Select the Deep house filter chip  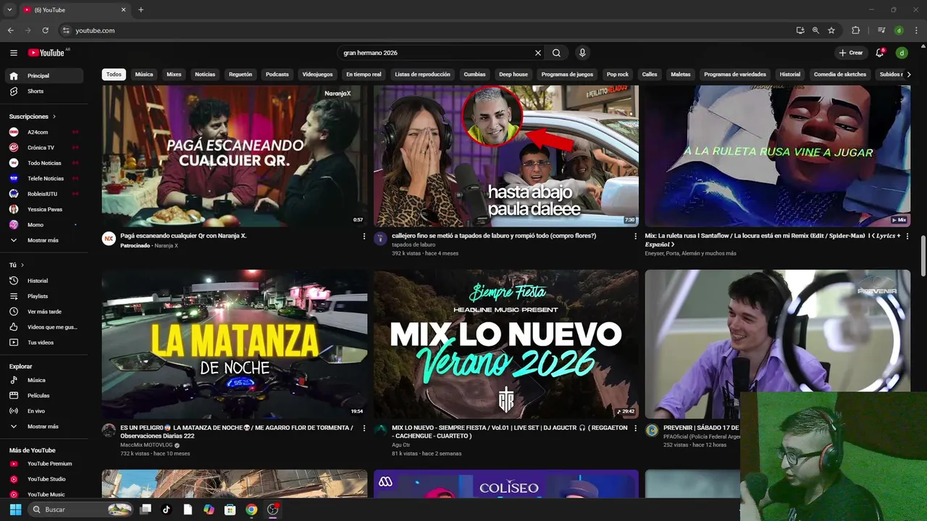[x=513, y=75]
